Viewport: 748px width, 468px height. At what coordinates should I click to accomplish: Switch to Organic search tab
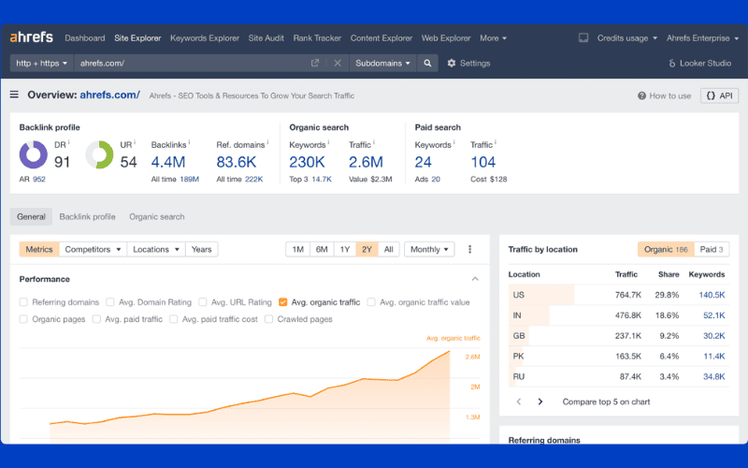[x=157, y=217]
